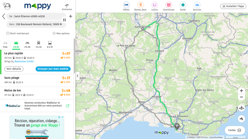Image resolution: width=248 pixels, height=139 pixels.
Task: Collapse the side panel with arrow handle
Action: coord(77,76)
